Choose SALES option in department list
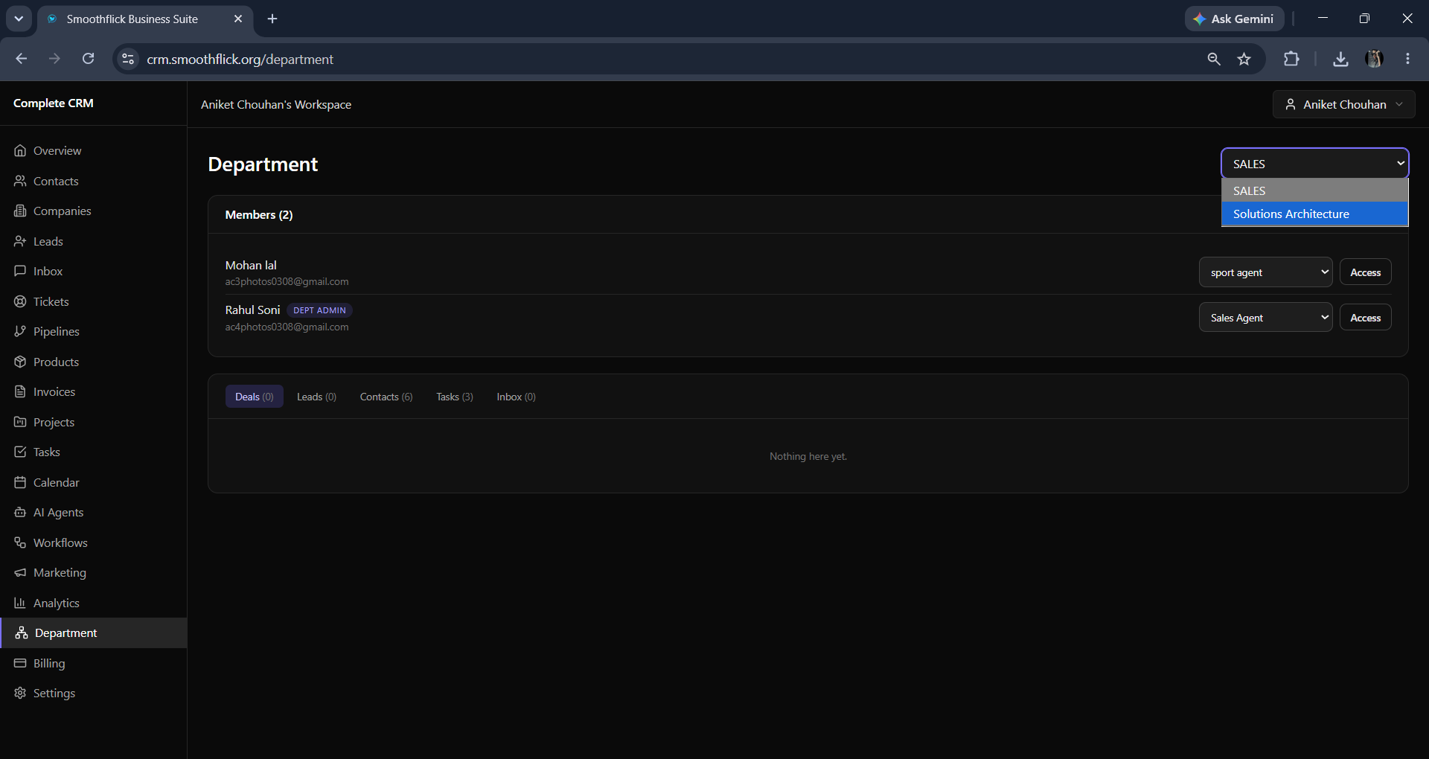This screenshot has height=759, width=1429. pyautogui.click(x=1314, y=190)
